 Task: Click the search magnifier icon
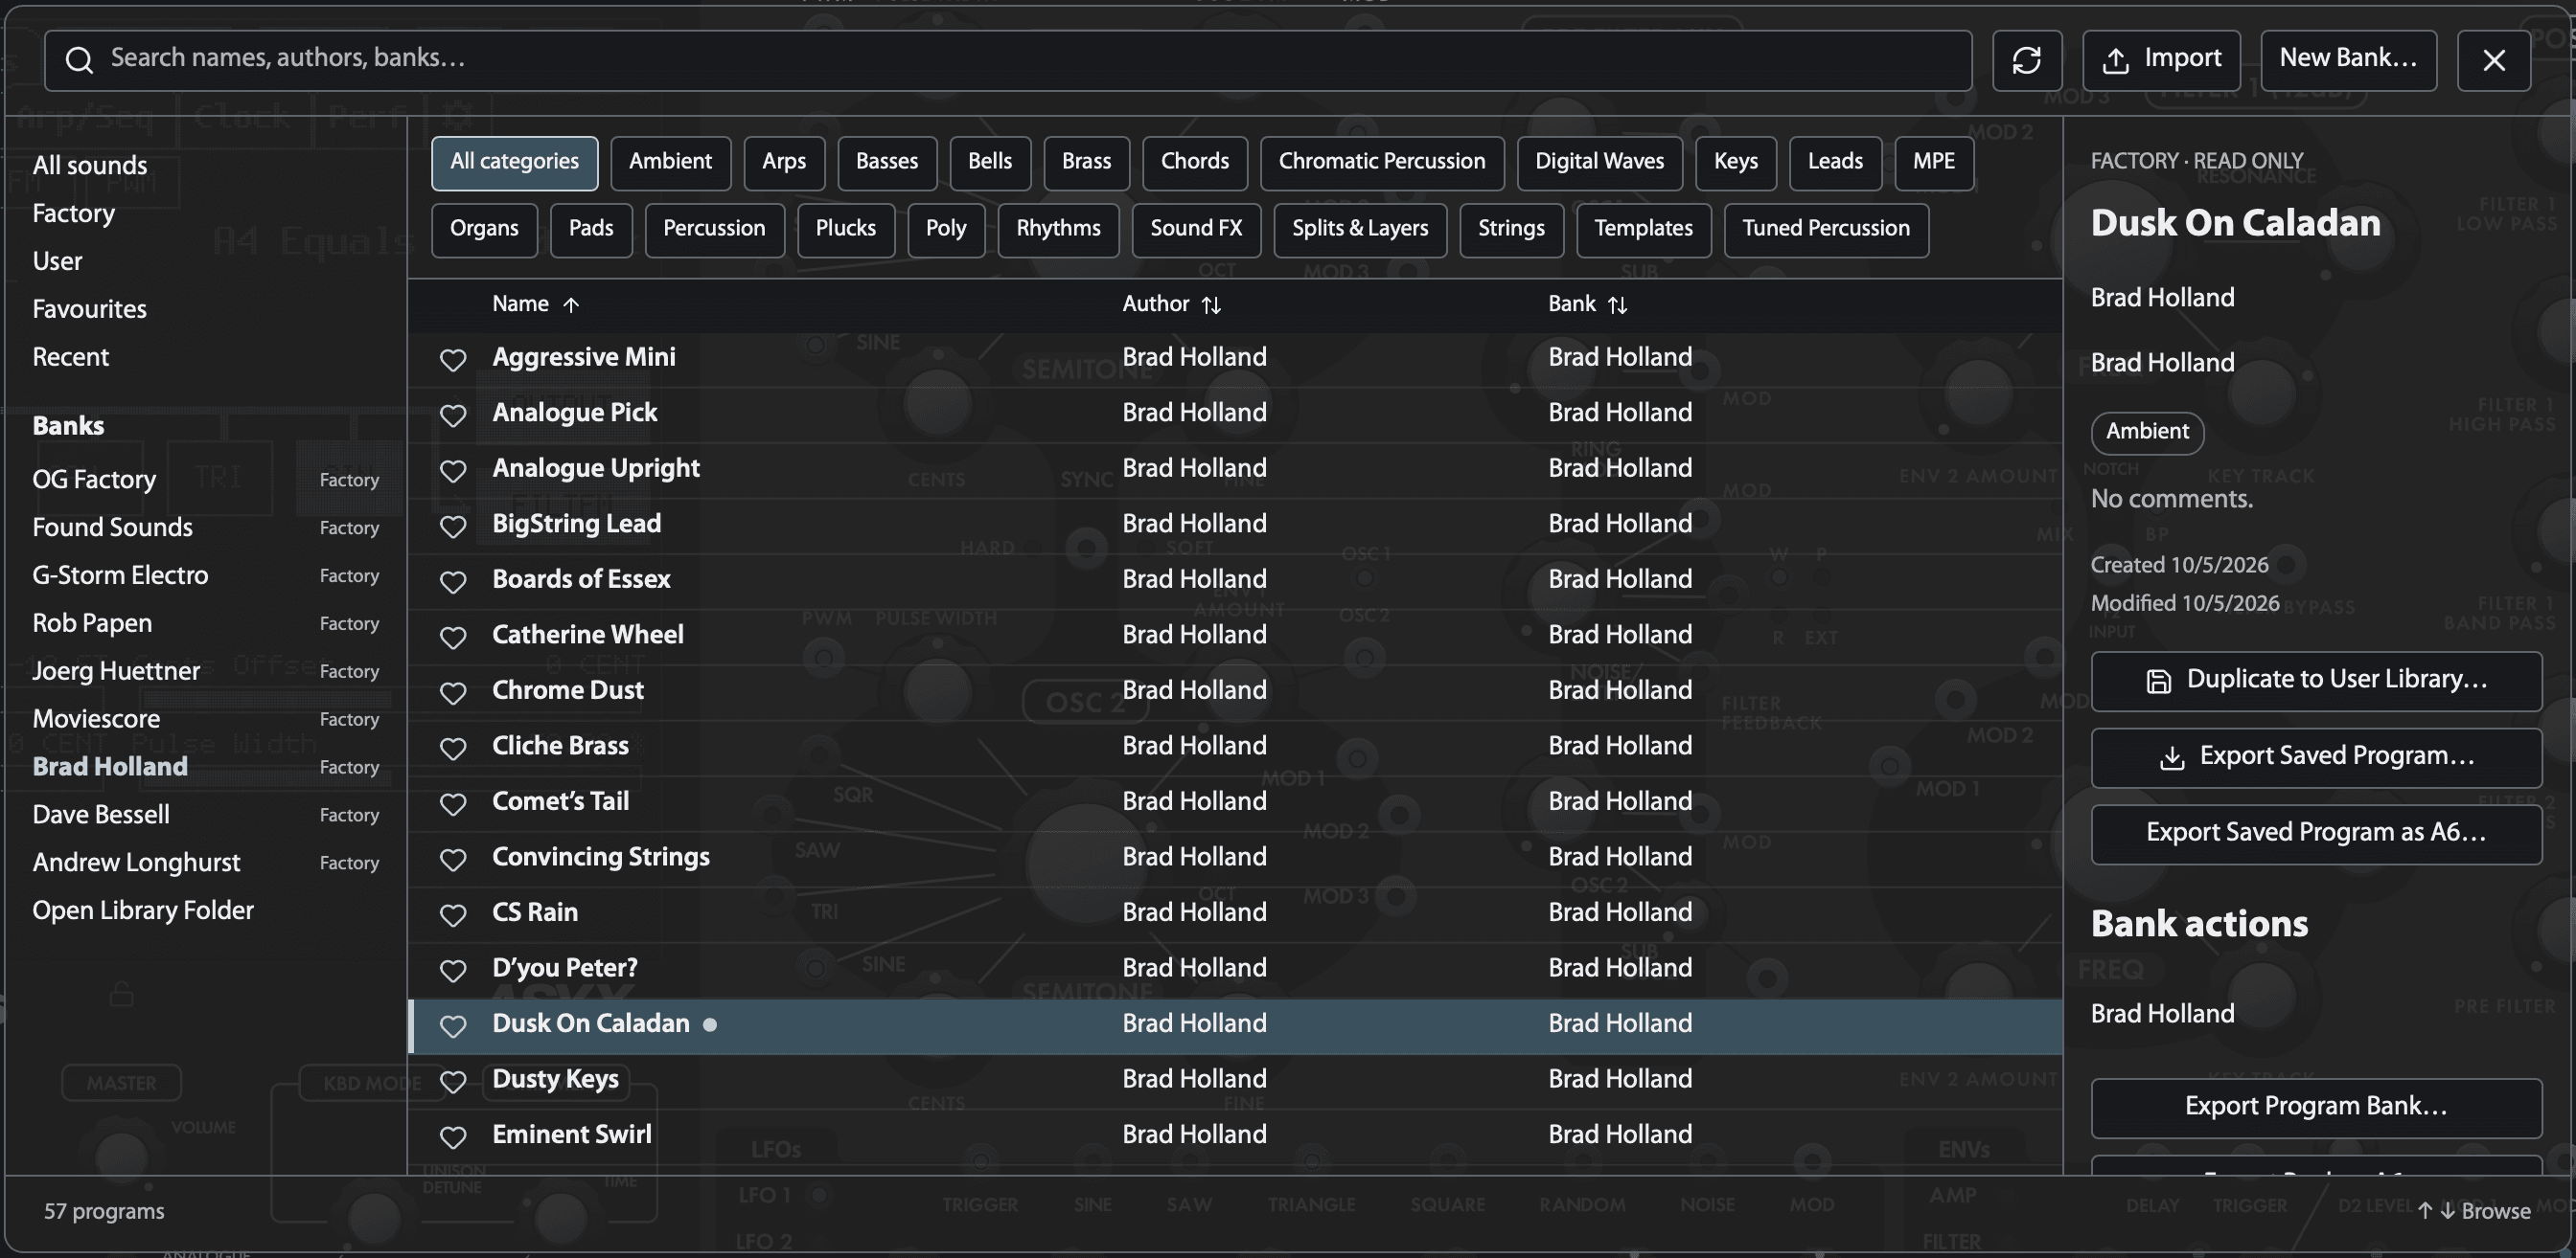click(79, 60)
